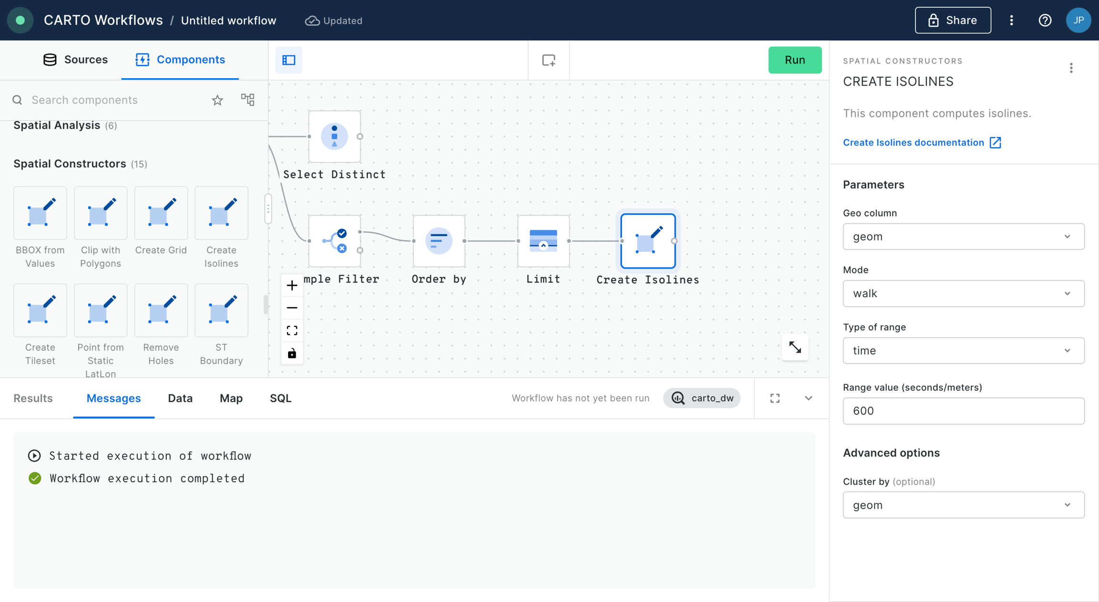Select the Limit node on canvas

click(543, 241)
